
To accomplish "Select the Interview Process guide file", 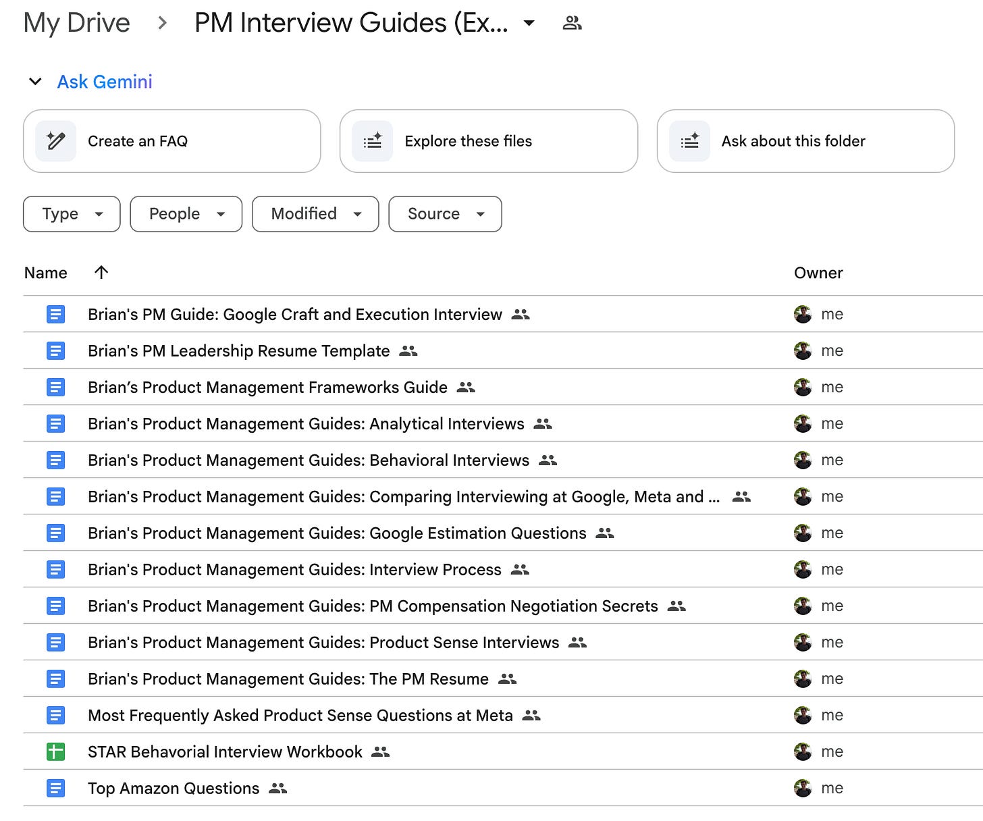I will click(x=294, y=569).
